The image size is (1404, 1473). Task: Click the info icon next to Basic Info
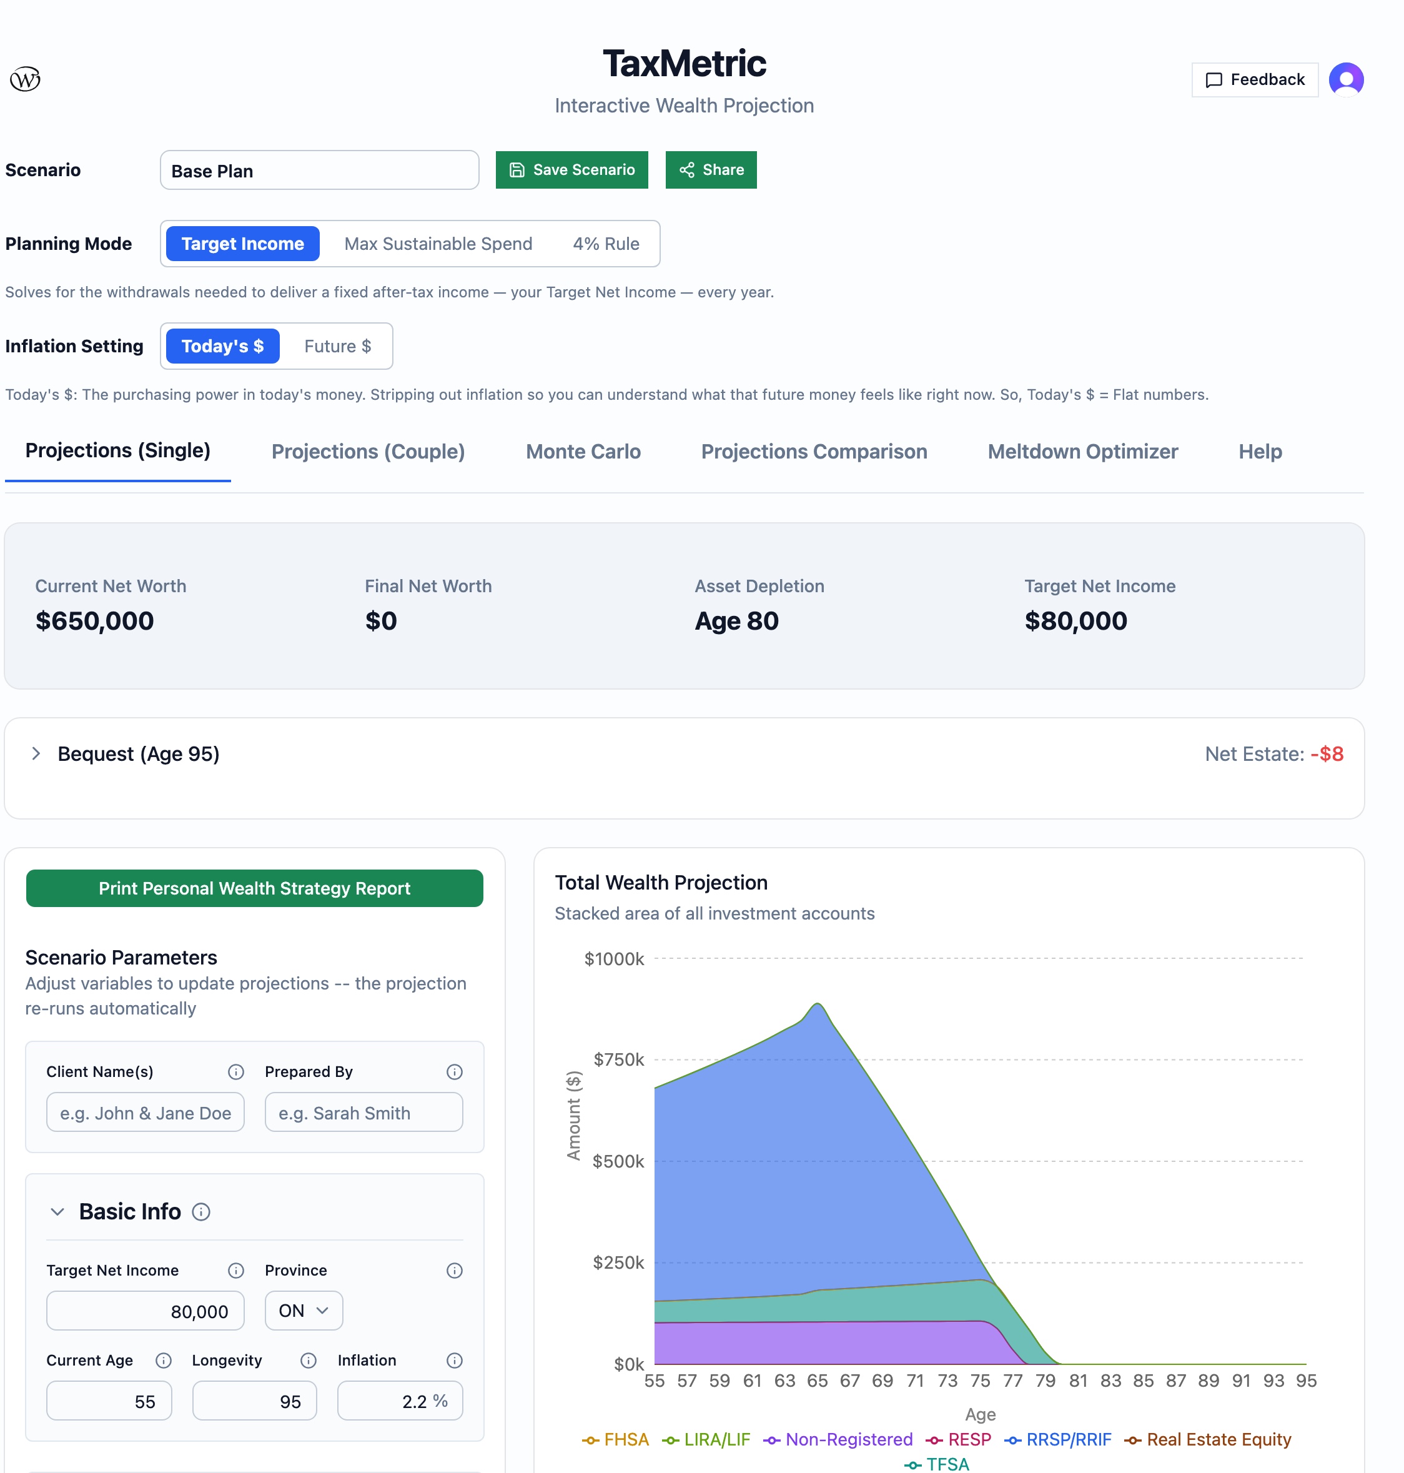tap(200, 1211)
